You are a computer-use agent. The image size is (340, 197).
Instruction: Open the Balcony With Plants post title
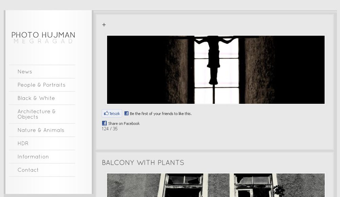143,163
